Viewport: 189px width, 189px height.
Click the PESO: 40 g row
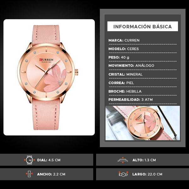click(x=143, y=57)
